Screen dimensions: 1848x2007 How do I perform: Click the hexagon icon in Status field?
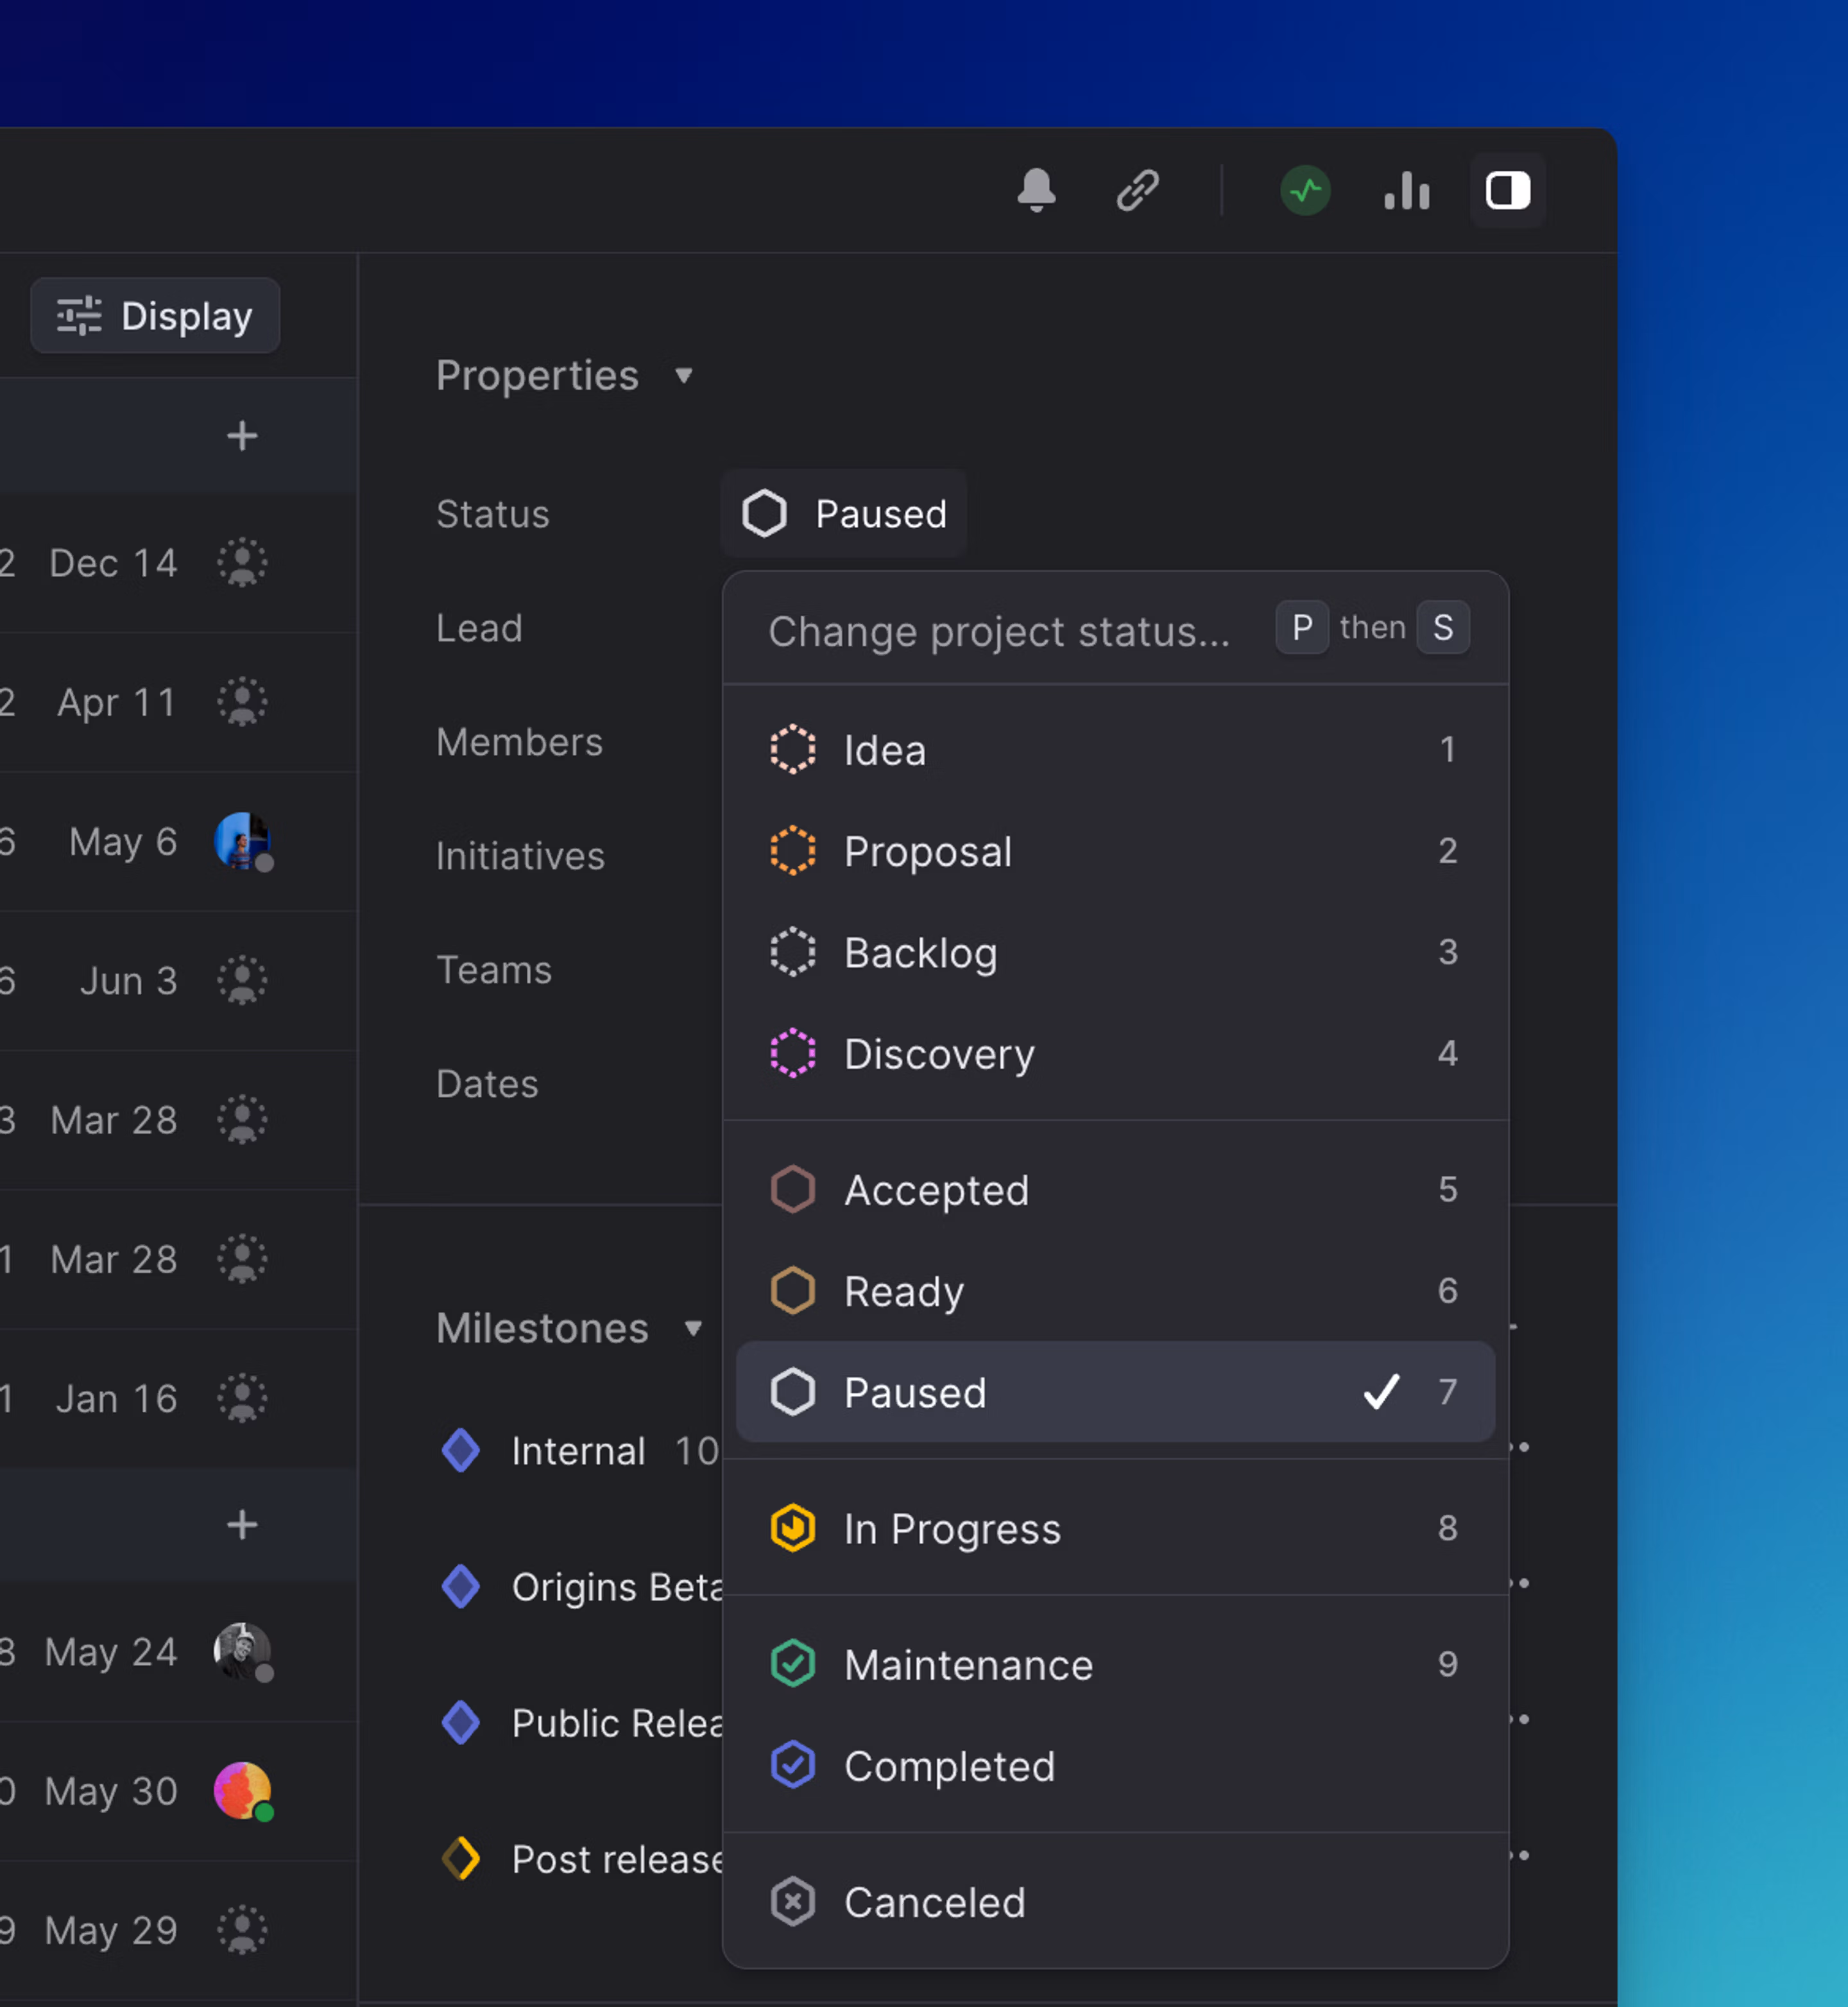tap(764, 514)
